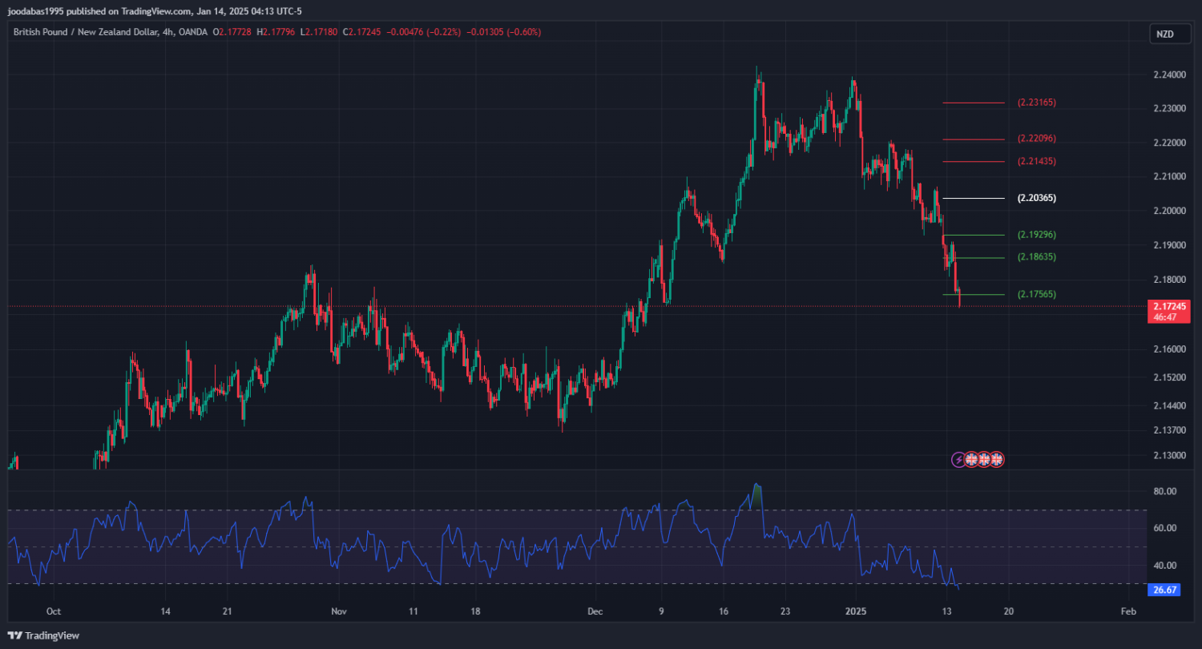The height and width of the screenshot is (649, 1202).
Task: Click the white horizontal line at 2.20365
Action: tap(973, 198)
